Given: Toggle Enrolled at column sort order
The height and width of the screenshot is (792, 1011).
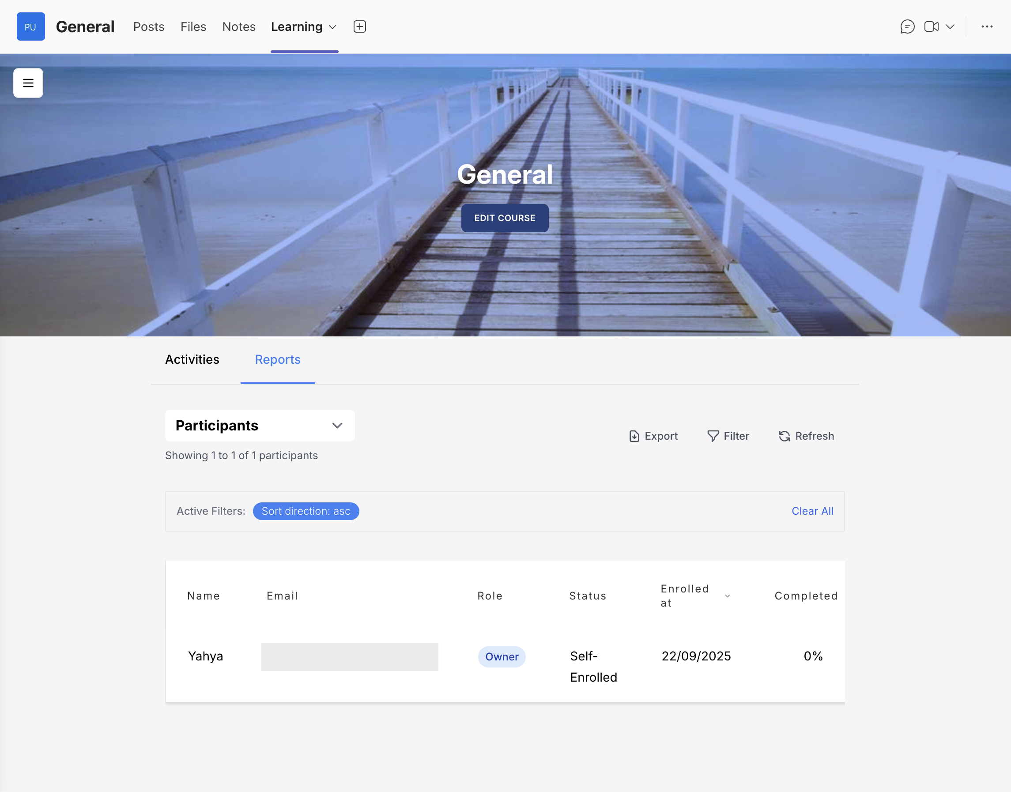Looking at the screenshot, I should [x=727, y=596].
